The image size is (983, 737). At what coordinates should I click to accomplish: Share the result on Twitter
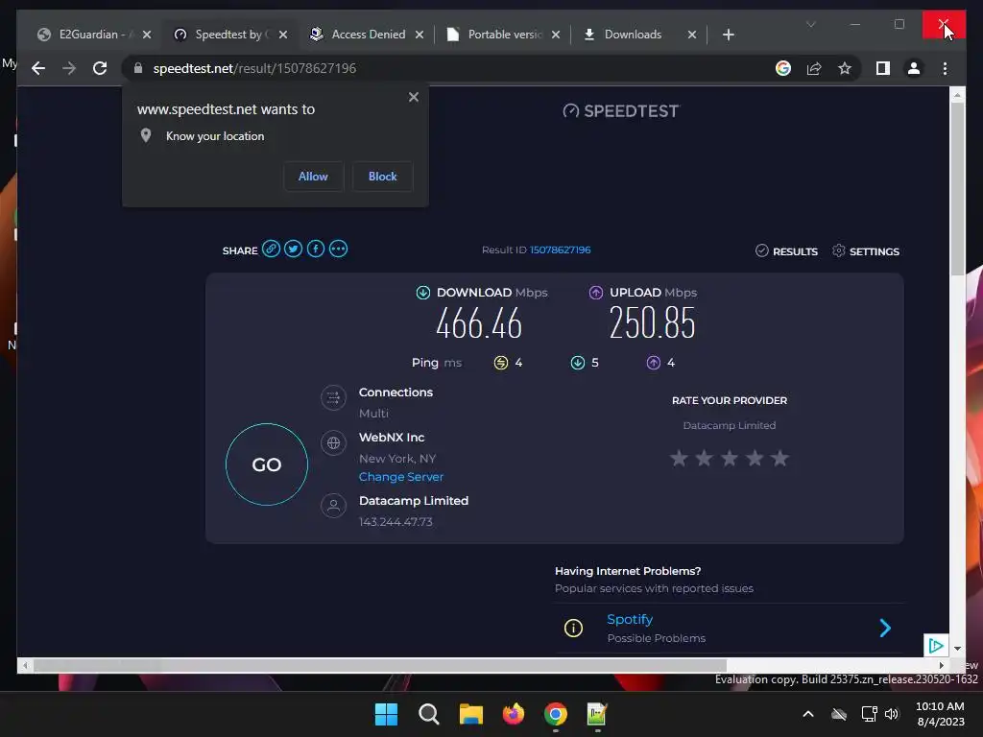click(293, 249)
